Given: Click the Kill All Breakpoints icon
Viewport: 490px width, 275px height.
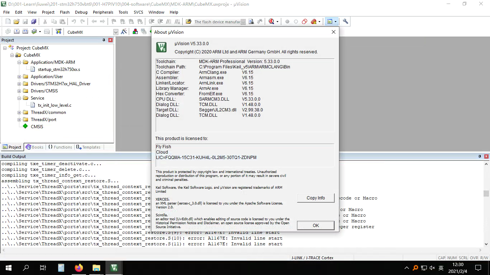Looking at the screenshot, I should coord(314,21).
